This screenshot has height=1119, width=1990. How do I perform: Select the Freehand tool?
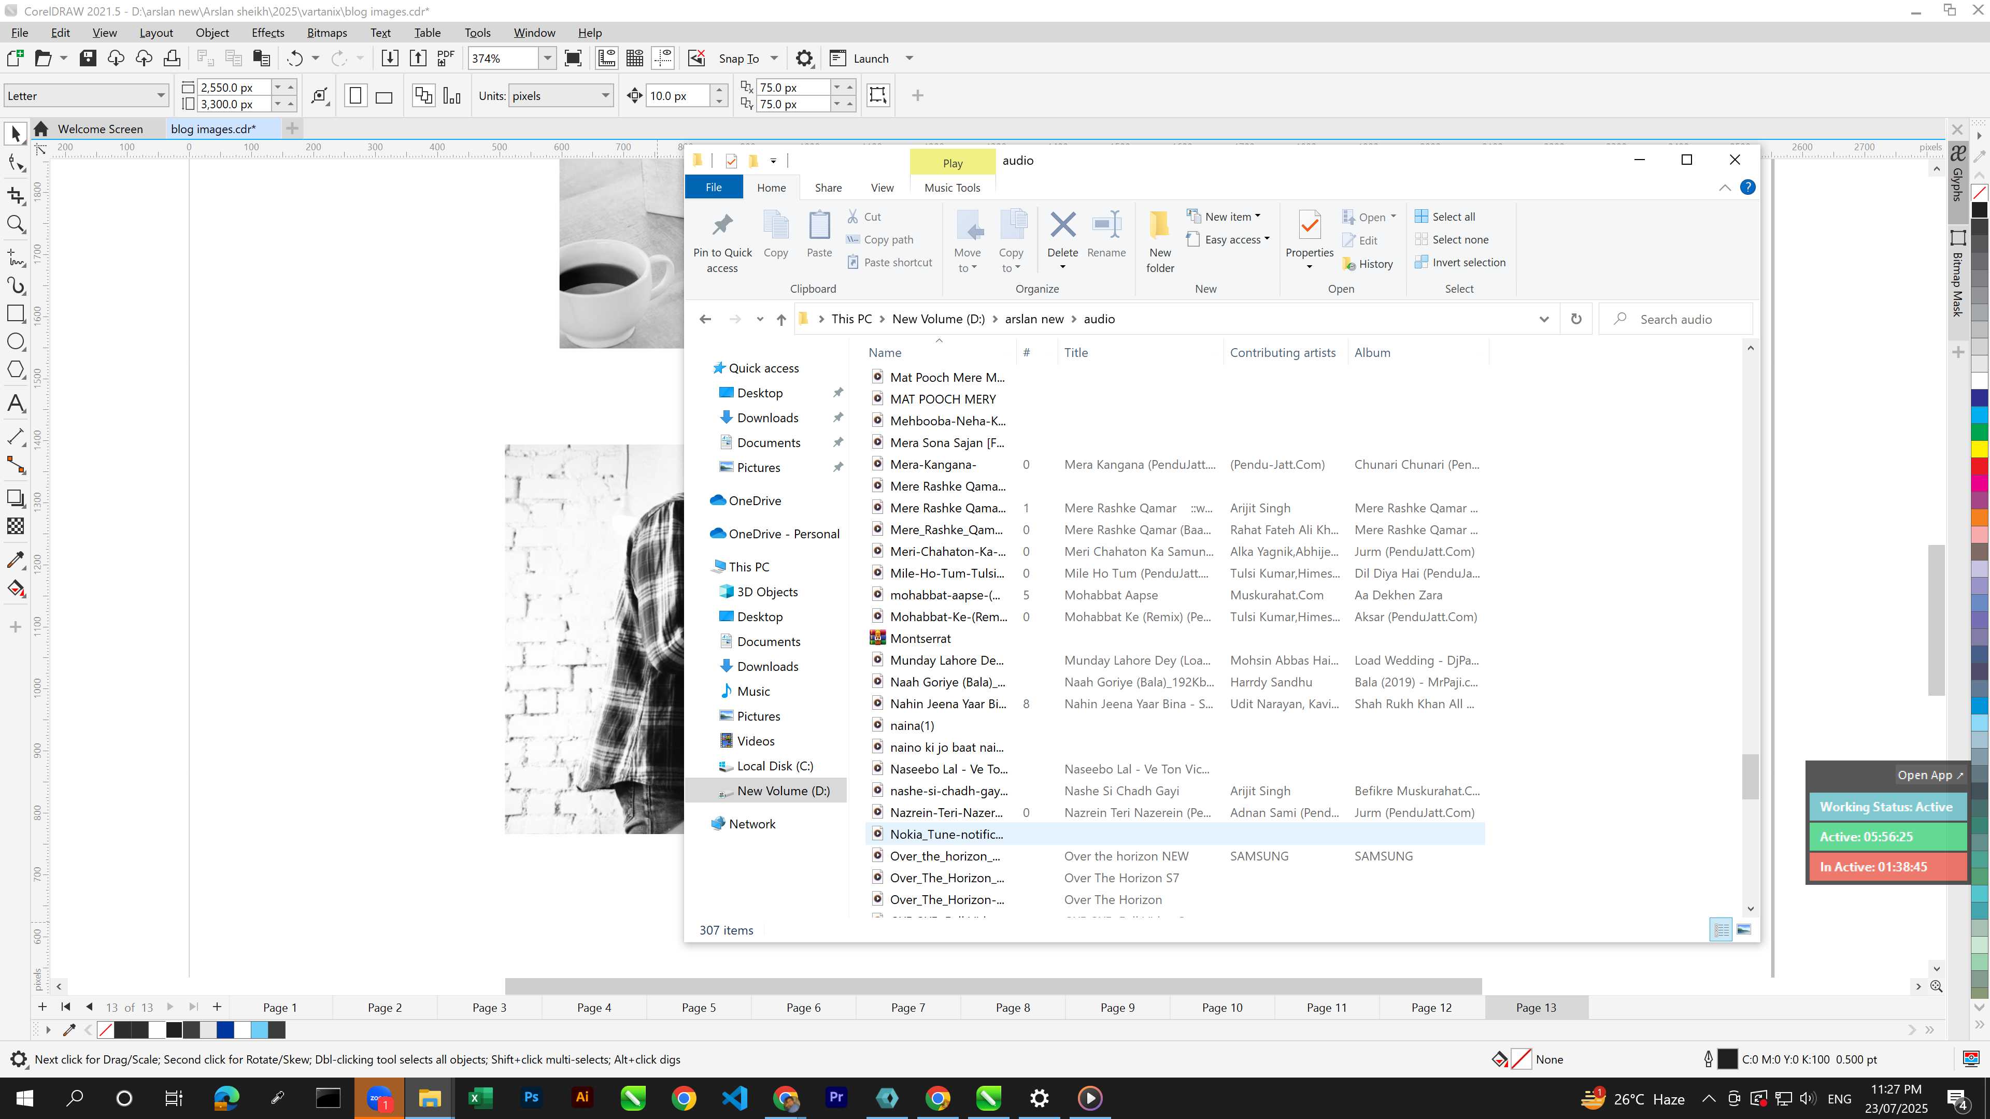[x=16, y=257]
